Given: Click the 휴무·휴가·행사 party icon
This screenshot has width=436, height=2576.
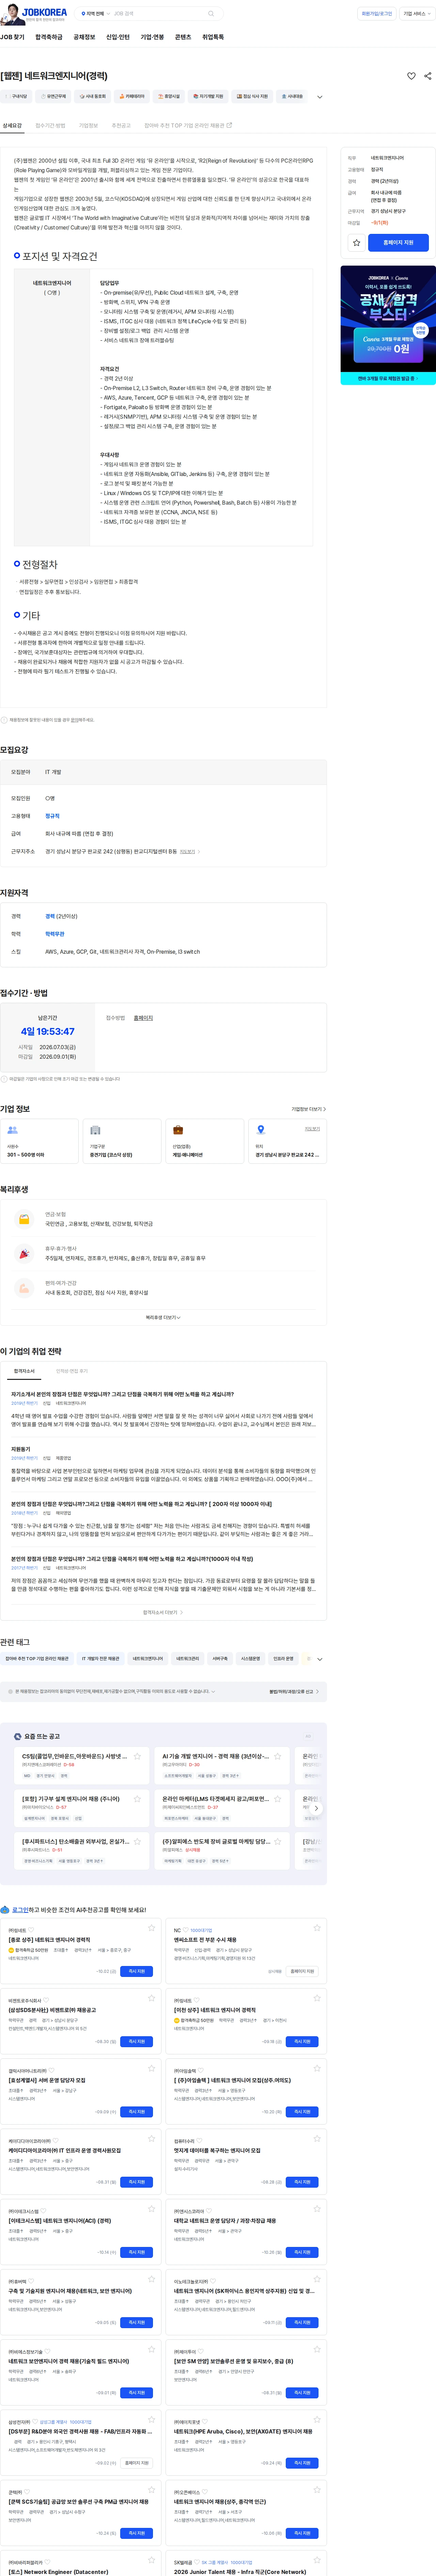Looking at the screenshot, I should point(24,1254).
